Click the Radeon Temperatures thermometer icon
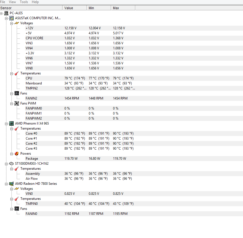Image resolution: width=243 pixels, height=238 pixels. point(17,199)
